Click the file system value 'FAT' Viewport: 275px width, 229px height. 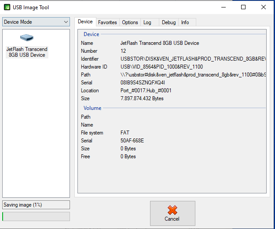(x=125, y=133)
